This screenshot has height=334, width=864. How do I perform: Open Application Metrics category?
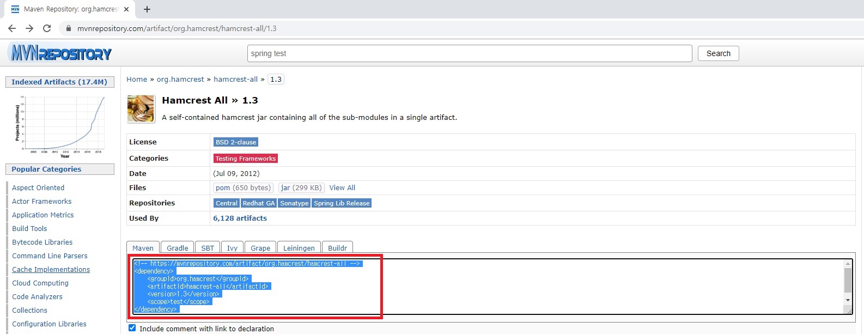tap(43, 215)
